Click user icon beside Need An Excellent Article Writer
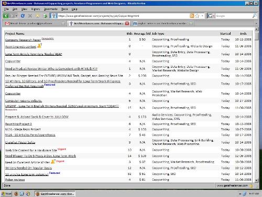 point(53,161)
